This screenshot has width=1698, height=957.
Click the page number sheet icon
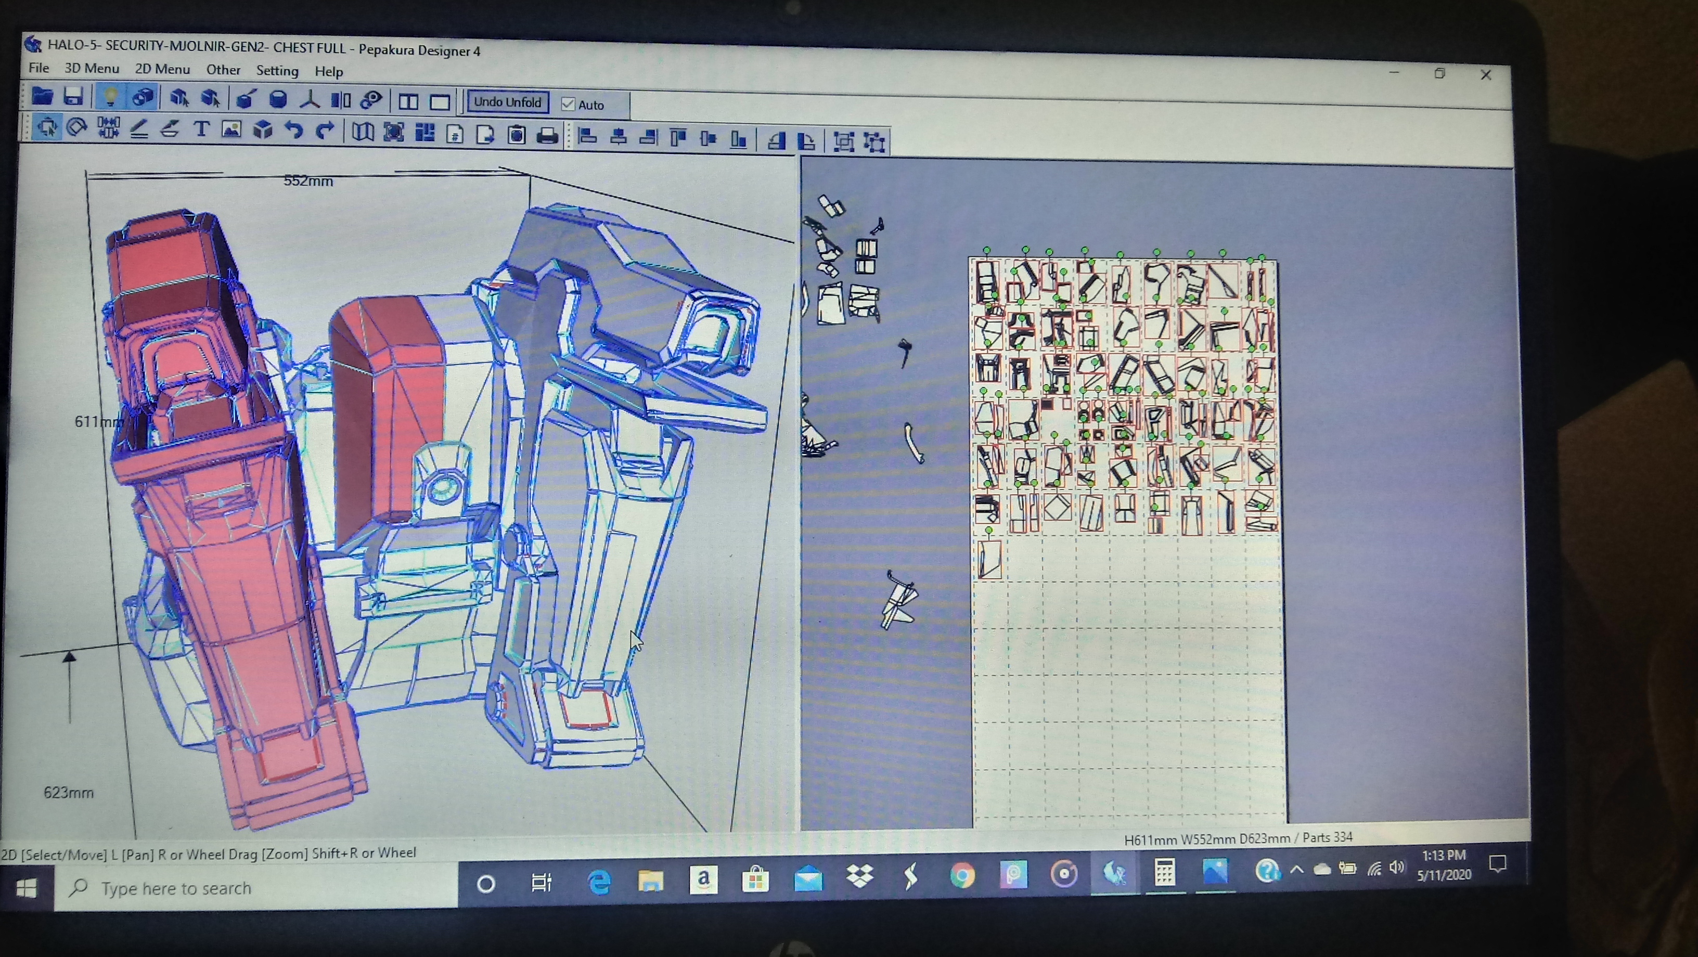coord(455,134)
